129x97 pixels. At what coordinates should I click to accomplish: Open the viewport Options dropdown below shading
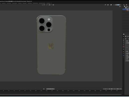pos(120,7)
